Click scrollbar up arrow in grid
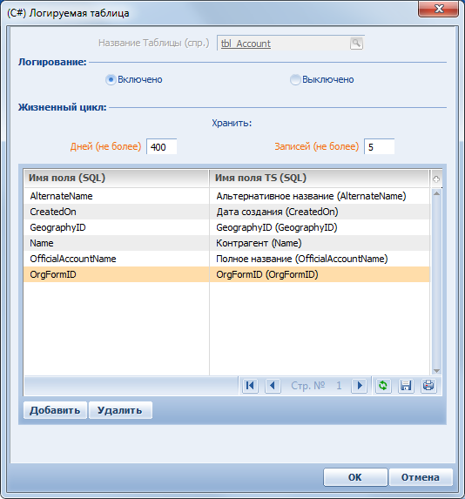 click(x=436, y=193)
